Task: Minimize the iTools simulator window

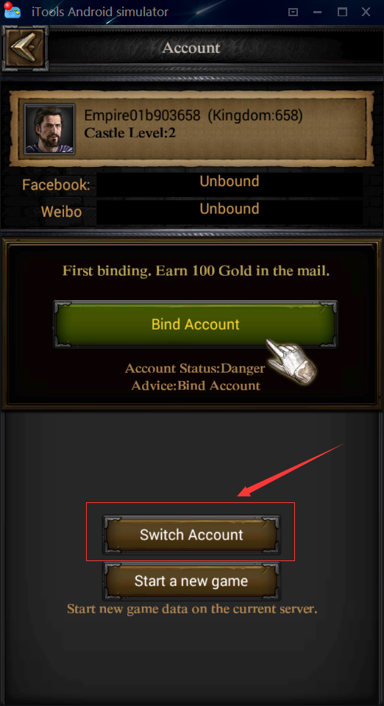Action: pyautogui.click(x=319, y=13)
